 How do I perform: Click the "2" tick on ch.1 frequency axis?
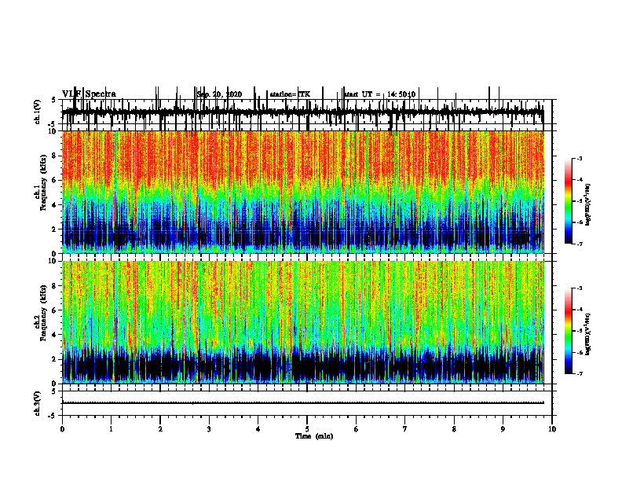55,229
